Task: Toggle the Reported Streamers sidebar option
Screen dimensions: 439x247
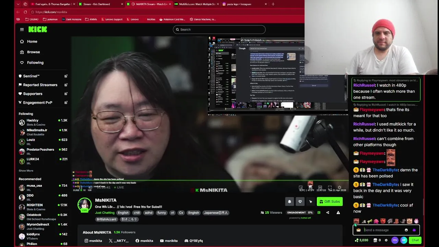Action: click(43, 85)
